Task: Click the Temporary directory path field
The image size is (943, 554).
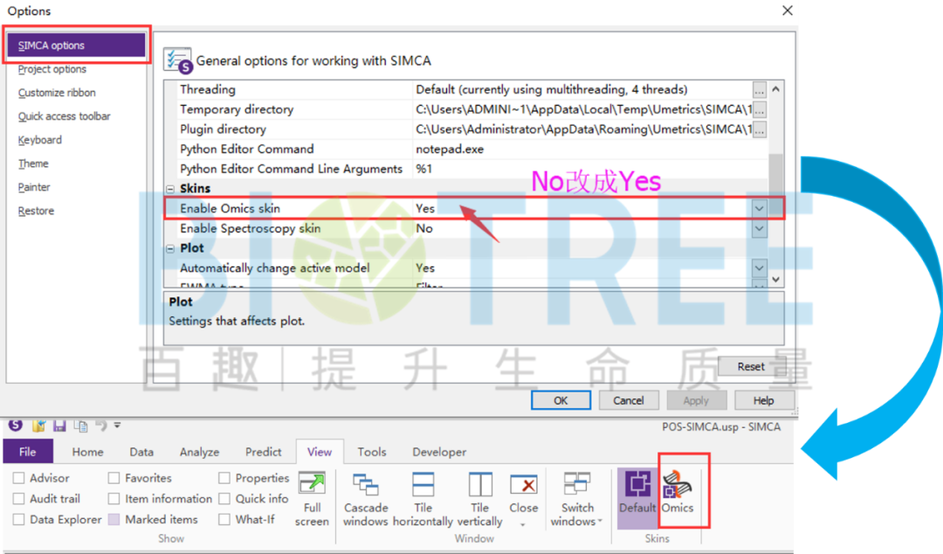Action: (581, 109)
